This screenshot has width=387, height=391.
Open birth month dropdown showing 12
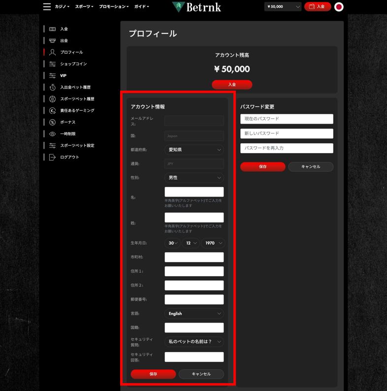(191, 243)
